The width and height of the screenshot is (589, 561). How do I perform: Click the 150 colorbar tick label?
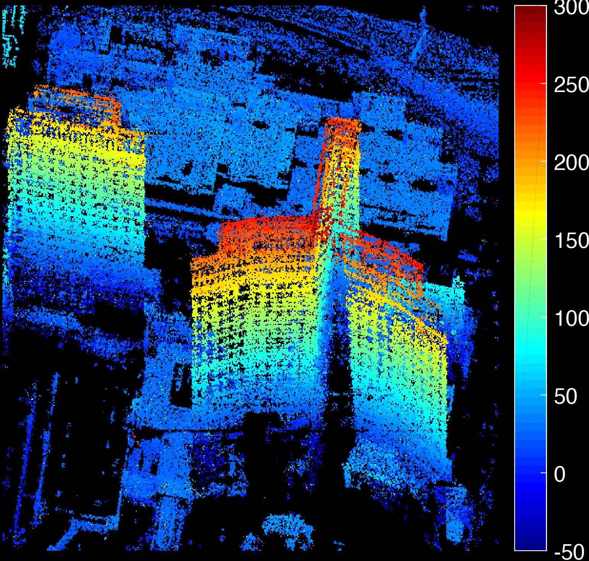(571, 241)
